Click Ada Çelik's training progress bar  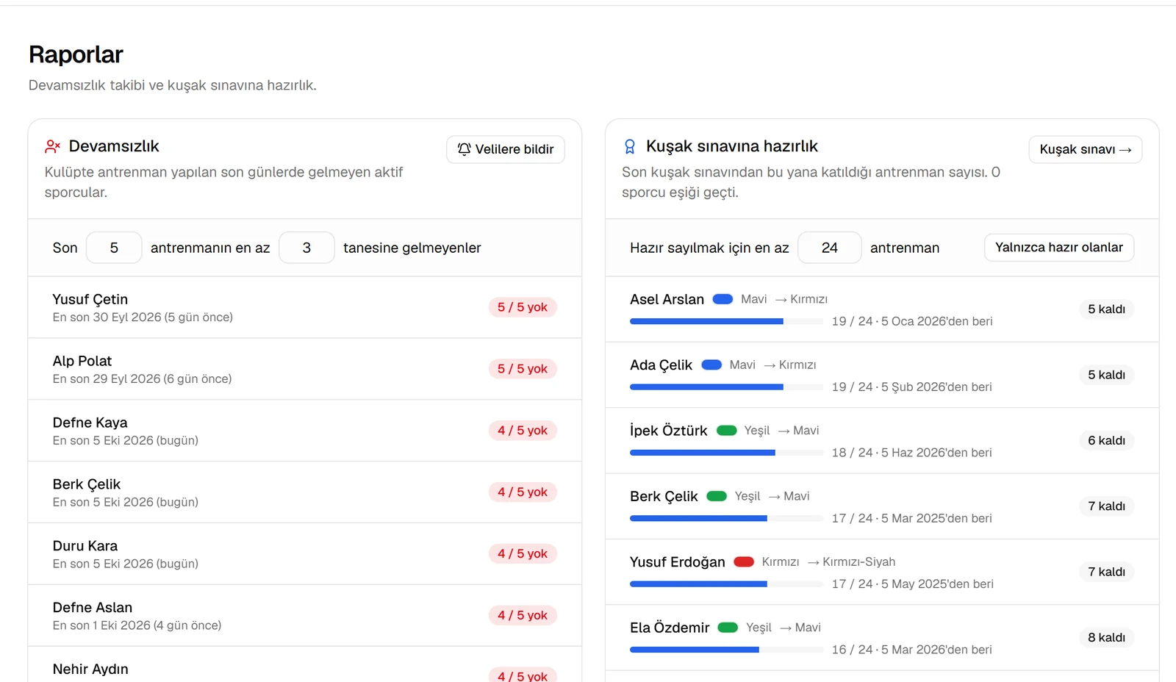[x=726, y=387]
